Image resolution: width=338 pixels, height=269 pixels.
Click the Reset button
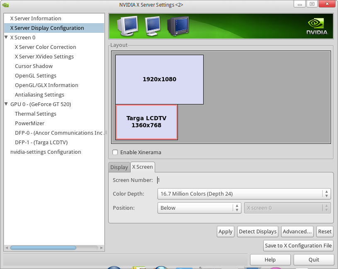coord(325,232)
